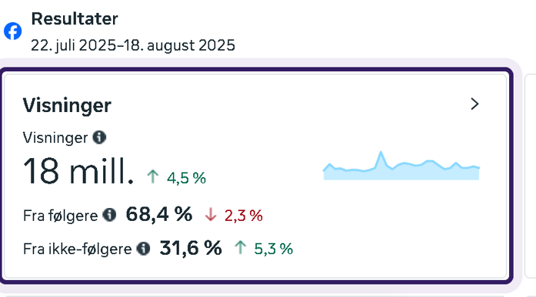Click the 68,4 % followers value
Viewport: 536px width, 297px height.
[159, 214]
